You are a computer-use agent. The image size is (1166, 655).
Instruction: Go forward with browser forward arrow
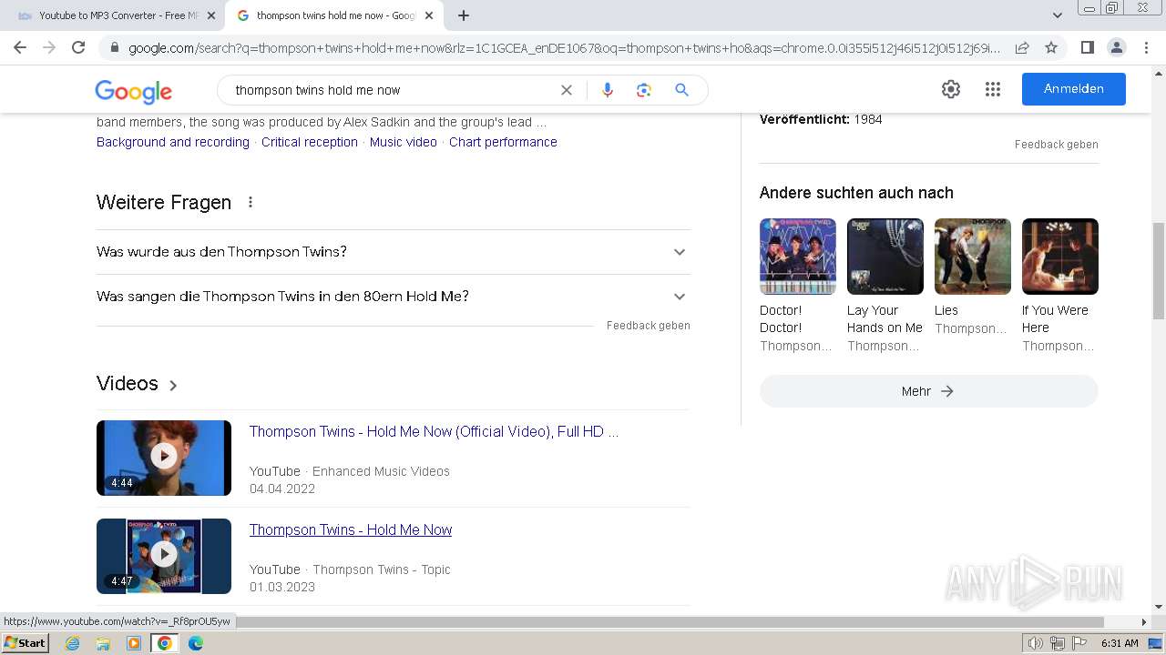tap(49, 47)
